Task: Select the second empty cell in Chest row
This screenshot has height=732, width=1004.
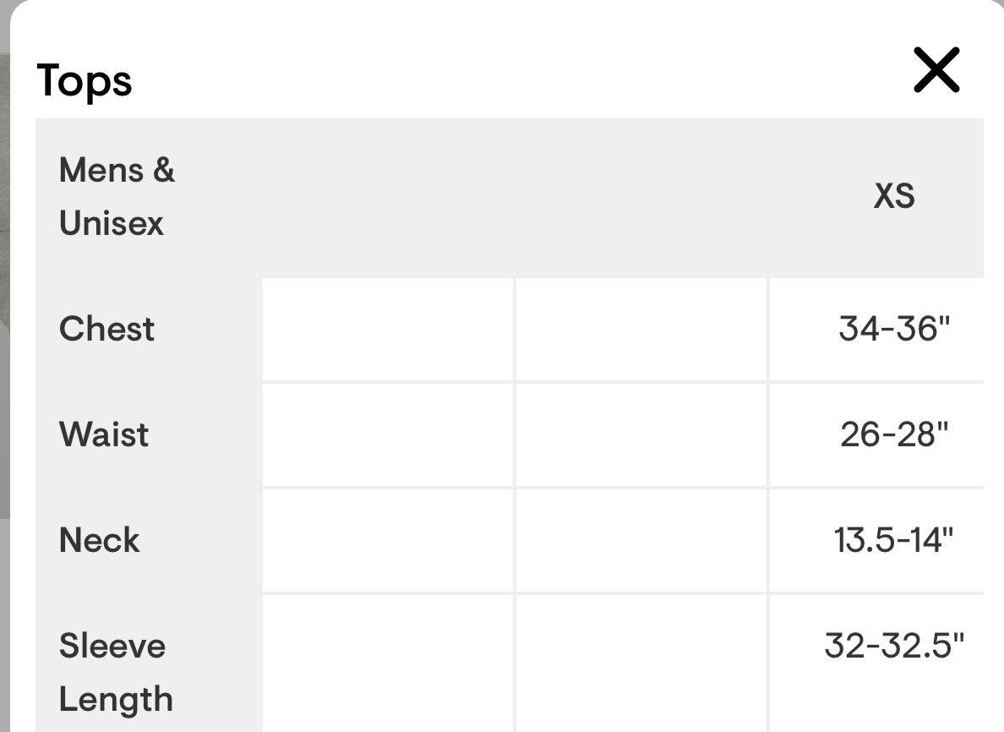Action: [x=641, y=329]
